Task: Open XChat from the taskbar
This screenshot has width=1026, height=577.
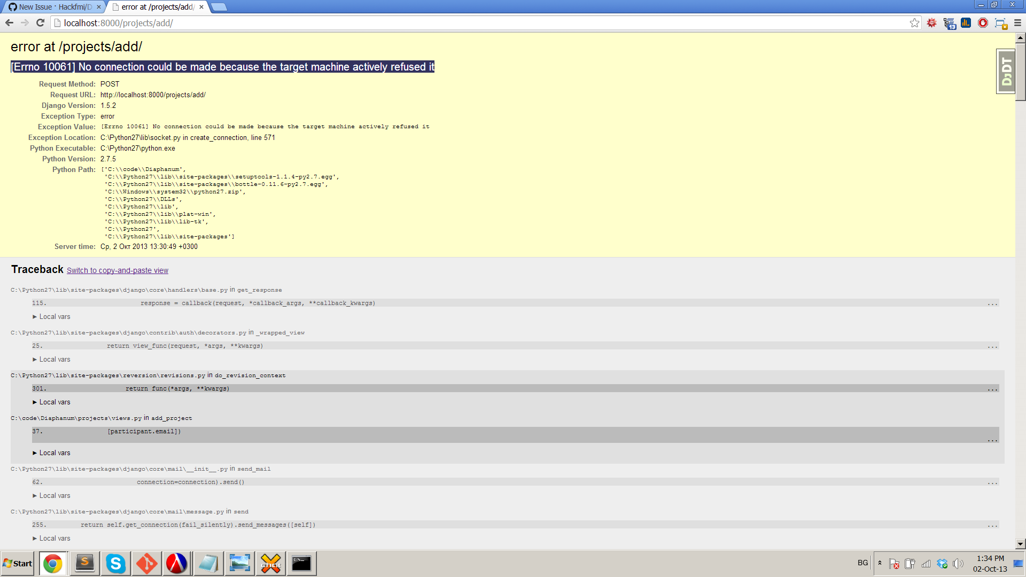Action: pos(270,564)
